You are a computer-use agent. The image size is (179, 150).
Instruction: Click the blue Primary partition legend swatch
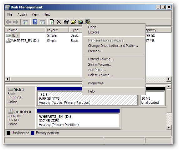coord(33,133)
